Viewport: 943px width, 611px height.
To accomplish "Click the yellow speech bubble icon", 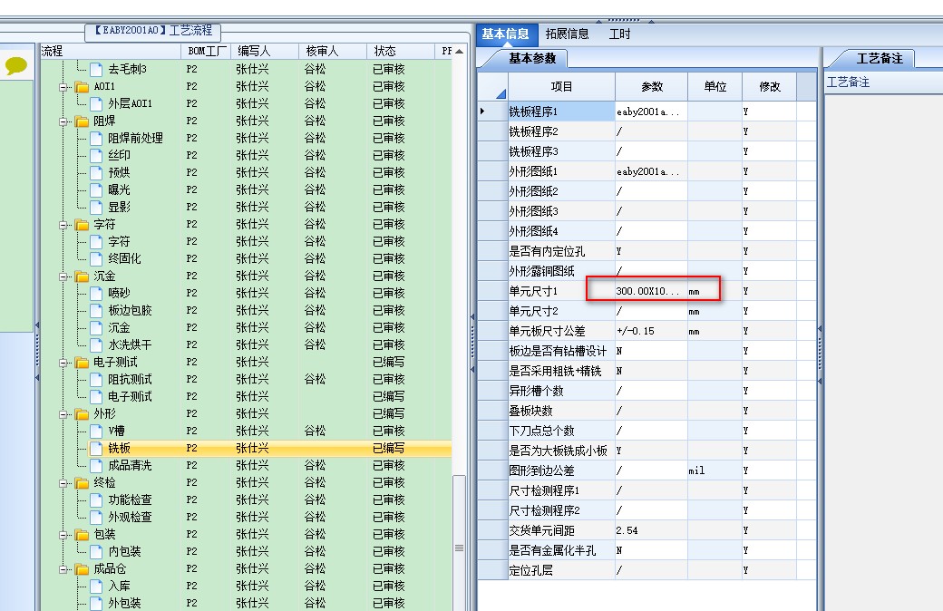I will tap(16, 65).
